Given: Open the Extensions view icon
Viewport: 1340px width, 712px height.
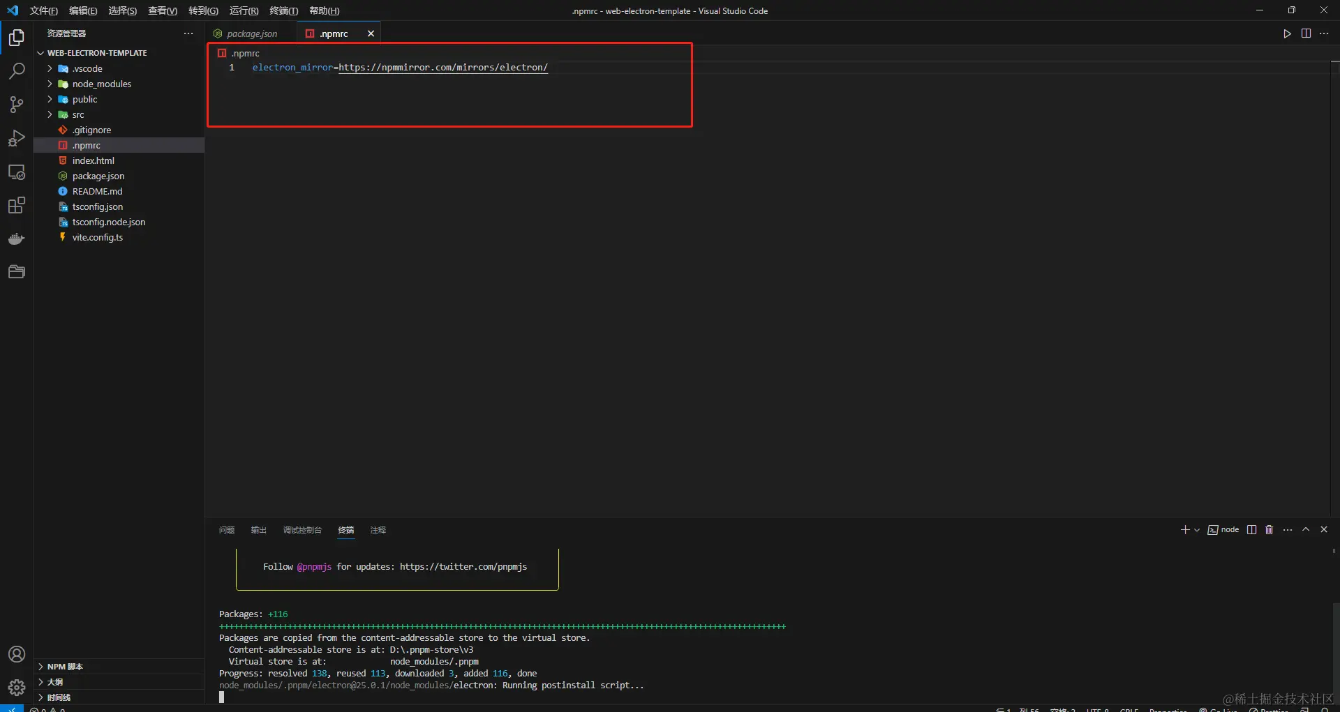Looking at the screenshot, I should (17, 205).
